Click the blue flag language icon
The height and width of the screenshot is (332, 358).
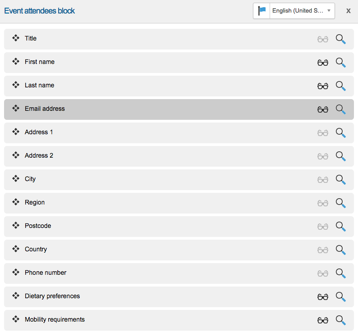(x=262, y=11)
